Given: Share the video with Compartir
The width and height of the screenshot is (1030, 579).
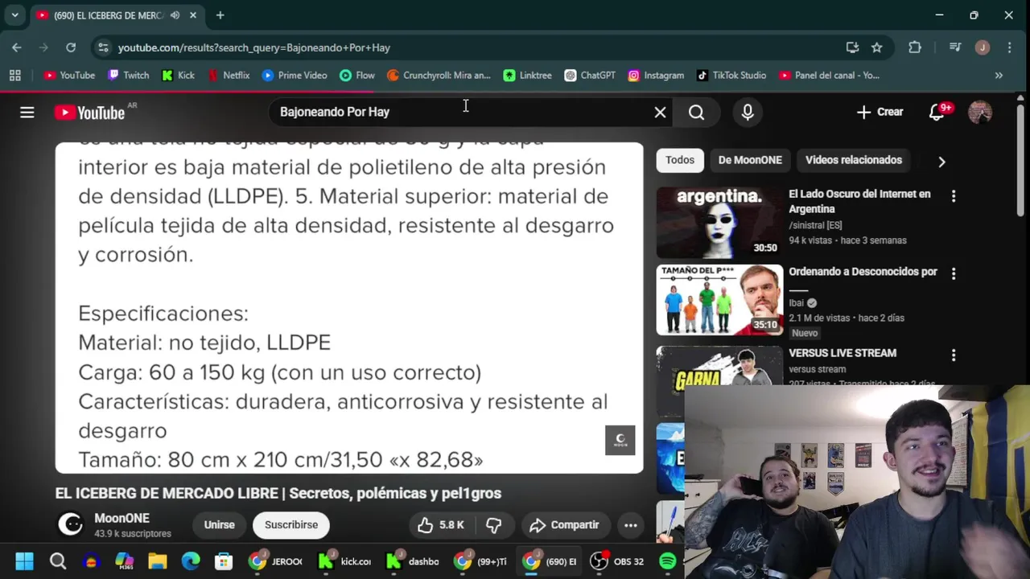Looking at the screenshot, I should tap(564, 525).
